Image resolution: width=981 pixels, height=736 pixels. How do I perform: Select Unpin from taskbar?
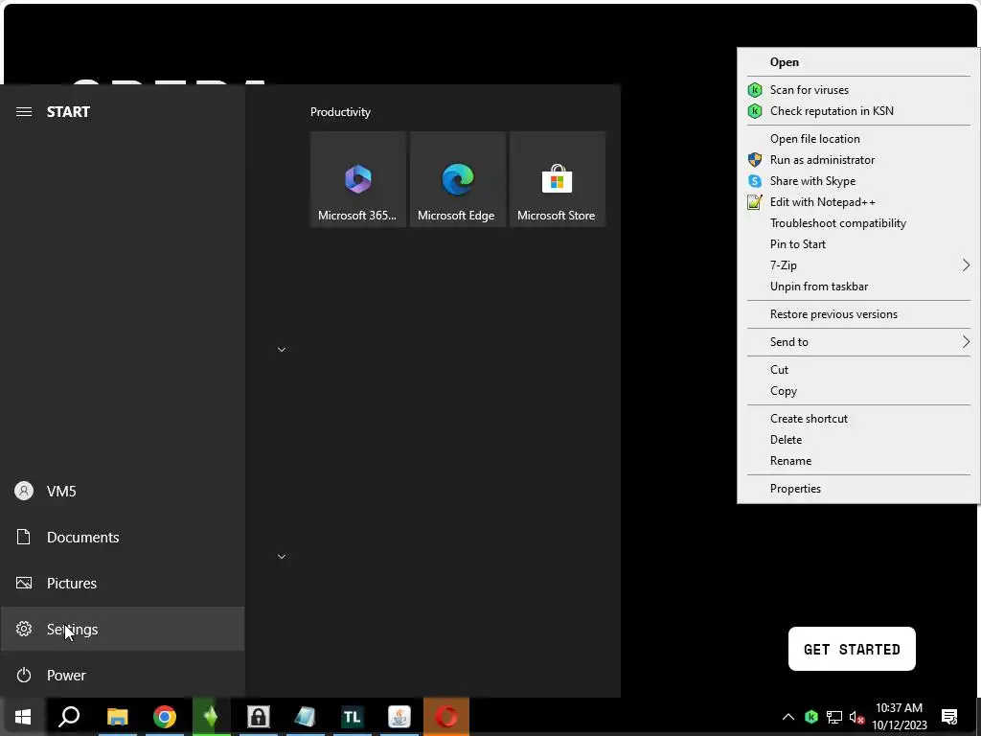coord(858,287)
